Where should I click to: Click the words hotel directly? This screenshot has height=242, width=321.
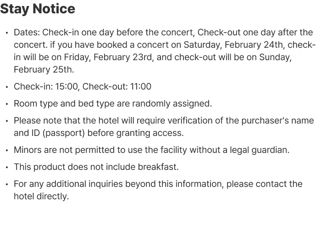click(41, 197)
